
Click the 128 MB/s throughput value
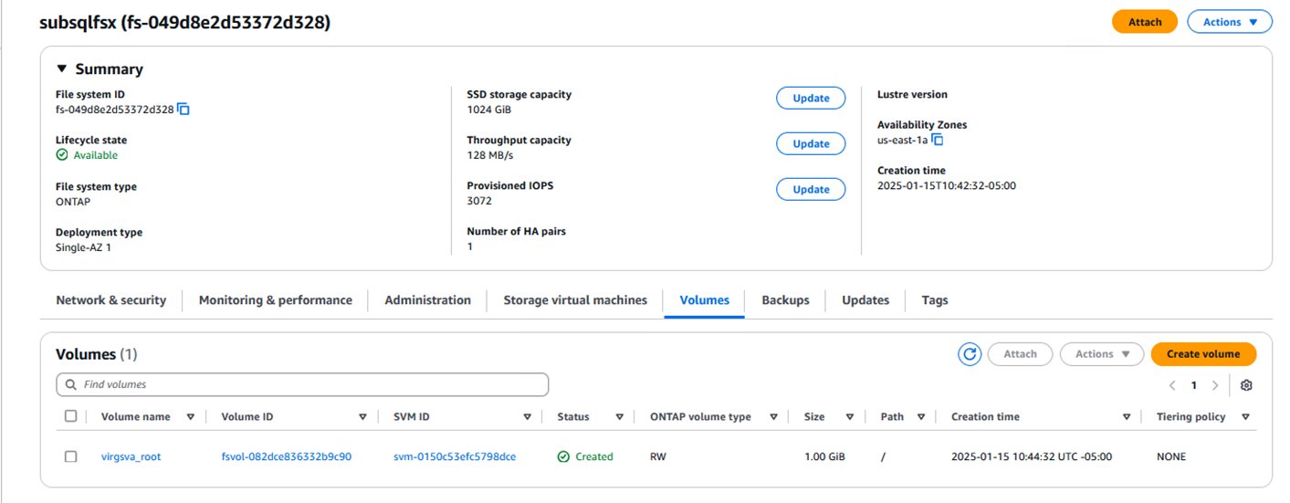pyautogui.click(x=490, y=155)
